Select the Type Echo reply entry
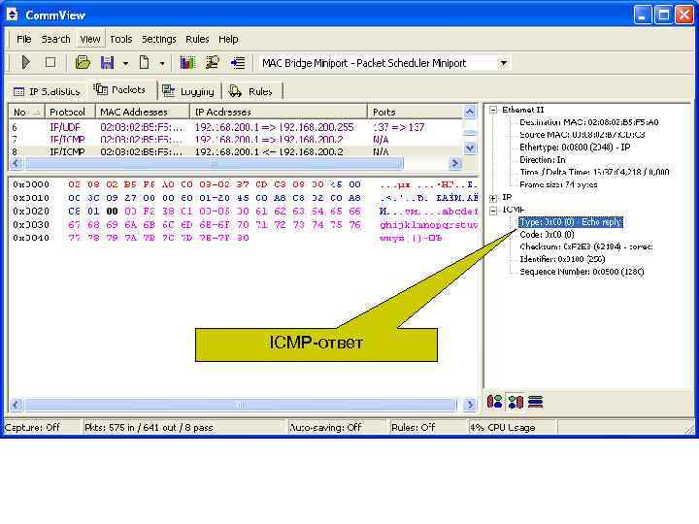This screenshot has height=524, width=699. [571, 222]
